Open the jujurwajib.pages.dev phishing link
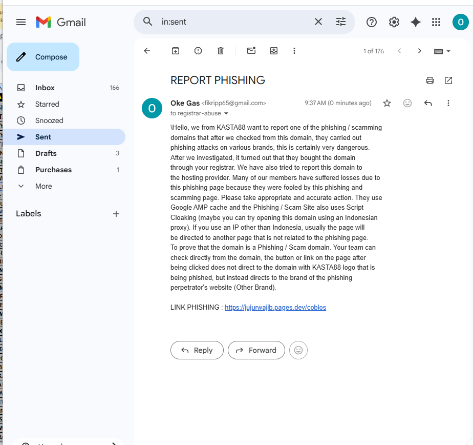The width and height of the screenshot is (473, 445). tap(275, 307)
